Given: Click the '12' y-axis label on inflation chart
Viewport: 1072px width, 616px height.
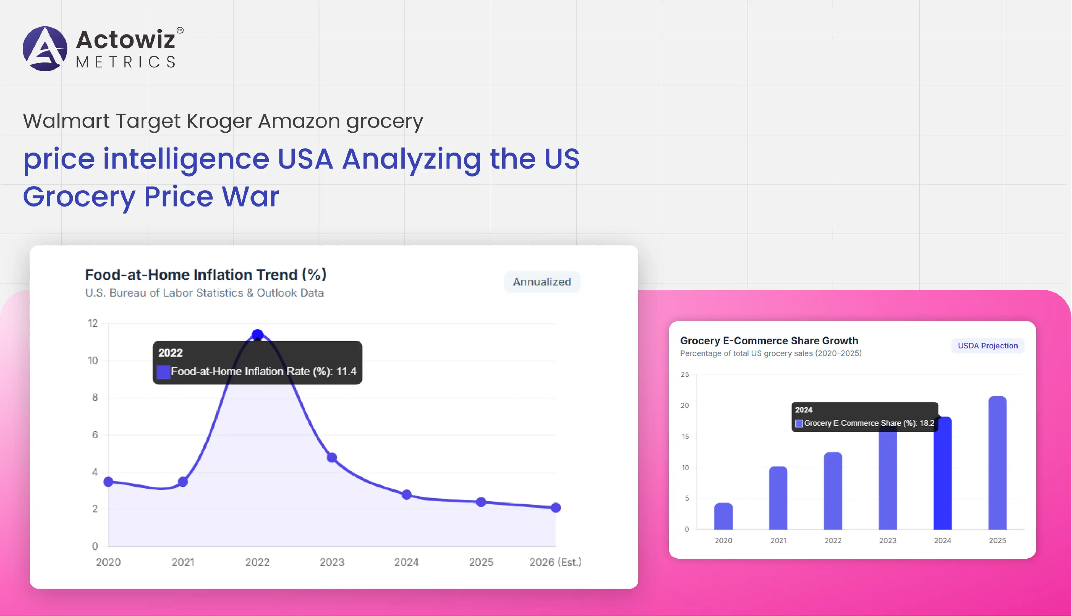Looking at the screenshot, I should [x=93, y=323].
